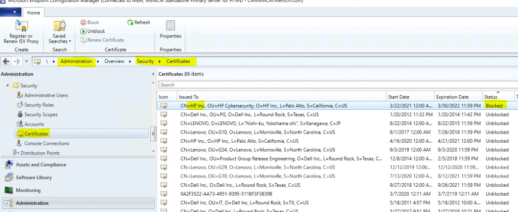Click navigation tree vertical scrollbar

click(153, 134)
